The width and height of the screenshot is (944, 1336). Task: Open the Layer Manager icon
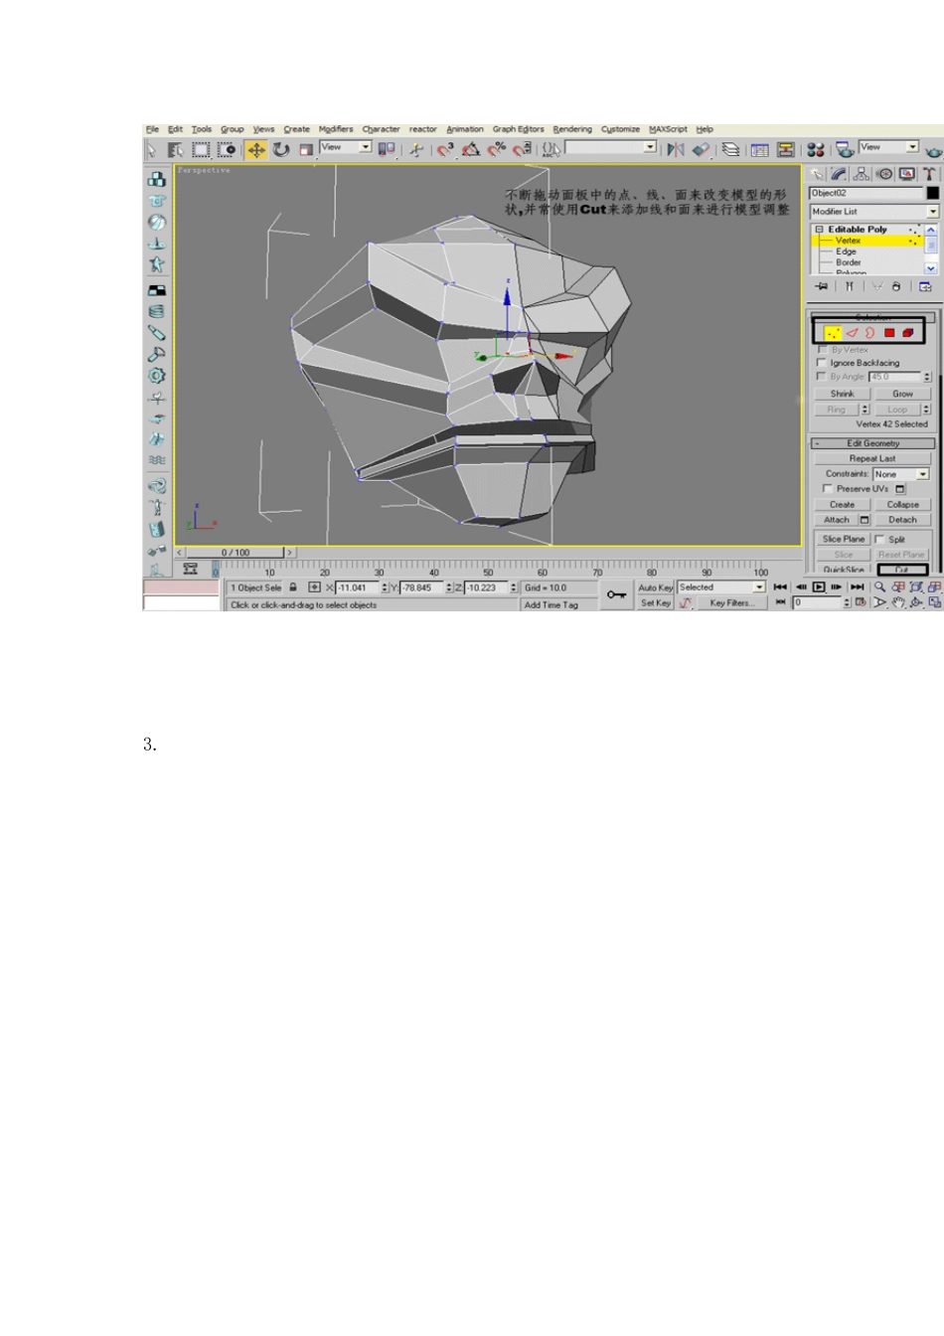(730, 149)
